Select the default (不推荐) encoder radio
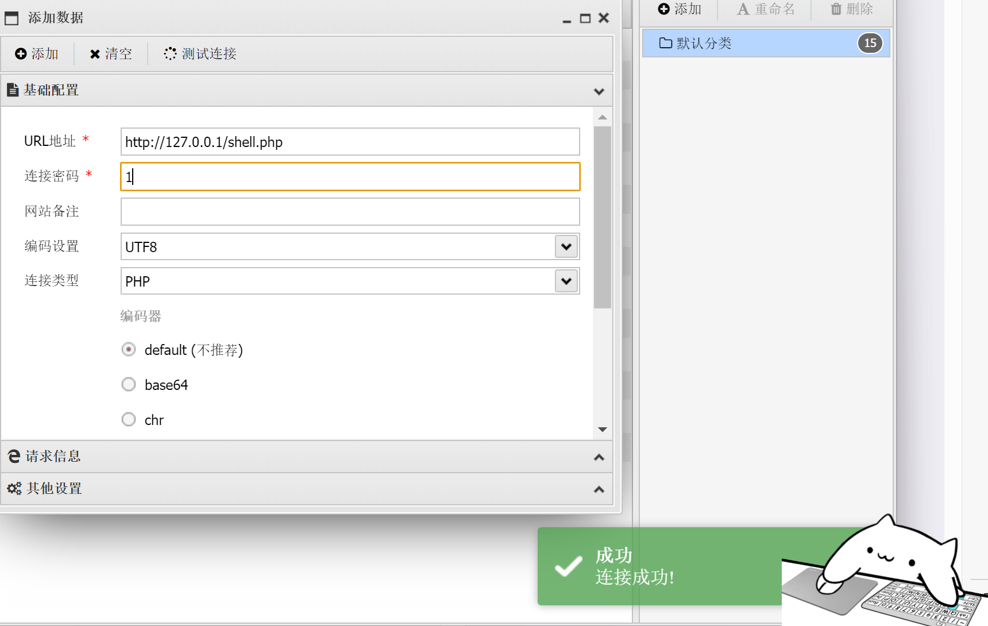This screenshot has width=988, height=626. [x=129, y=349]
